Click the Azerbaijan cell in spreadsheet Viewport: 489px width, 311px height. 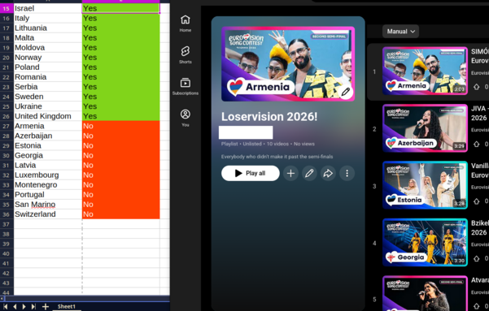click(48, 136)
